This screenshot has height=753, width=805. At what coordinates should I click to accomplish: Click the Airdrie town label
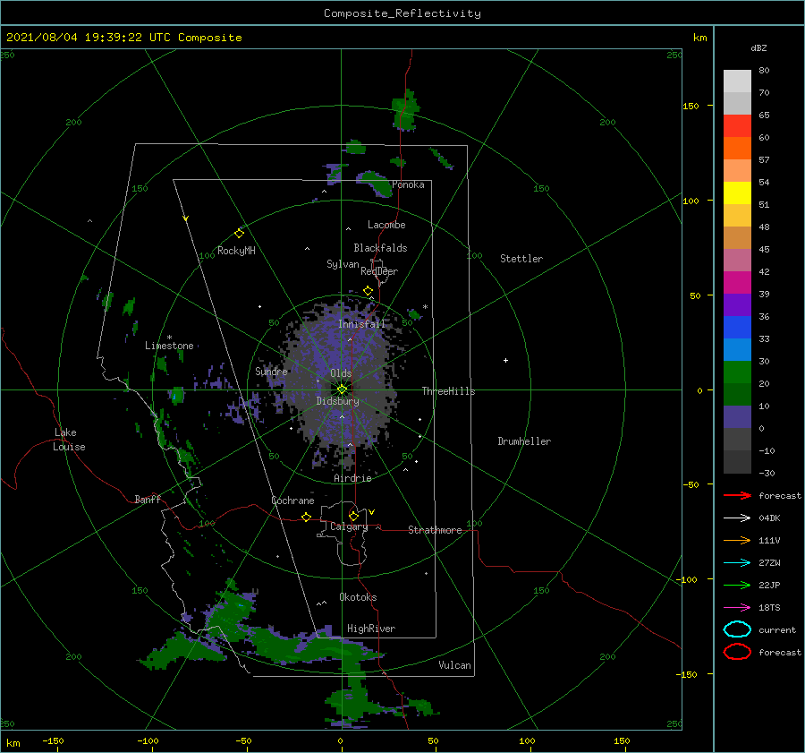[x=352, y=478]
